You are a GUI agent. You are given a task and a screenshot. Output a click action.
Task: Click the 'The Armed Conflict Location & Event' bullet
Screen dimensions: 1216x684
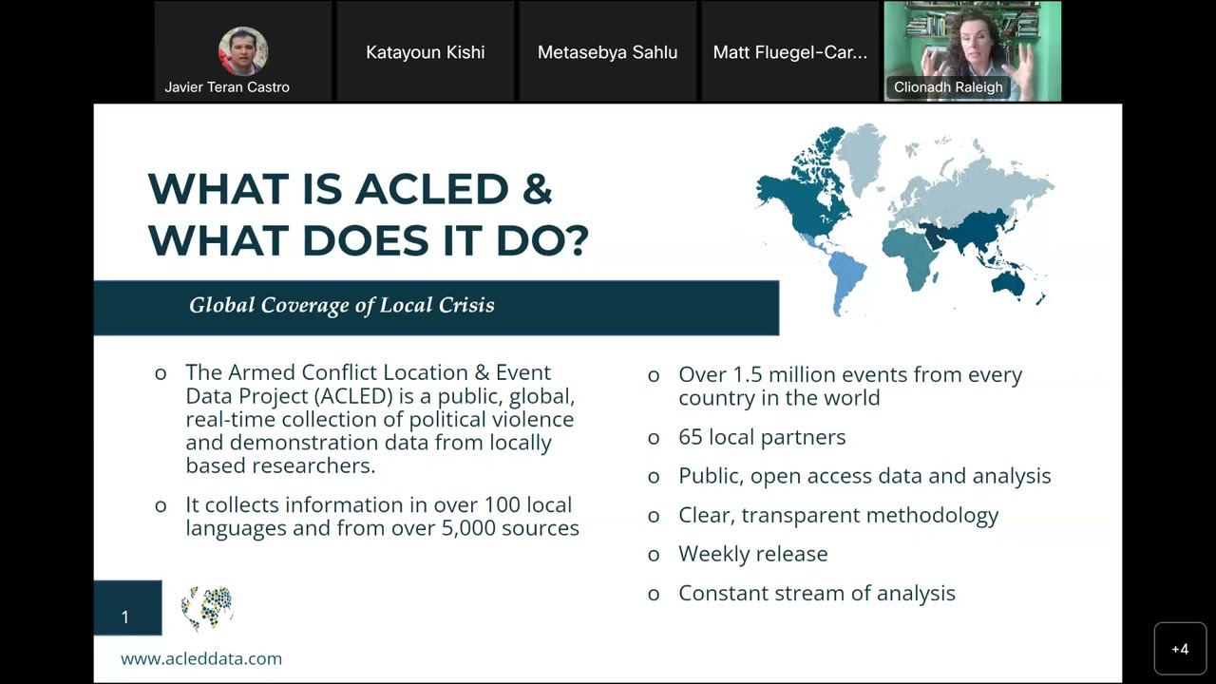pos(380,419)
